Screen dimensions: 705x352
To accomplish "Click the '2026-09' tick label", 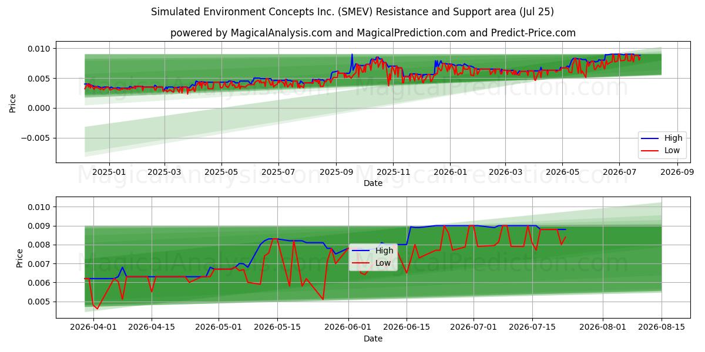I will click(x=677, y=172).
